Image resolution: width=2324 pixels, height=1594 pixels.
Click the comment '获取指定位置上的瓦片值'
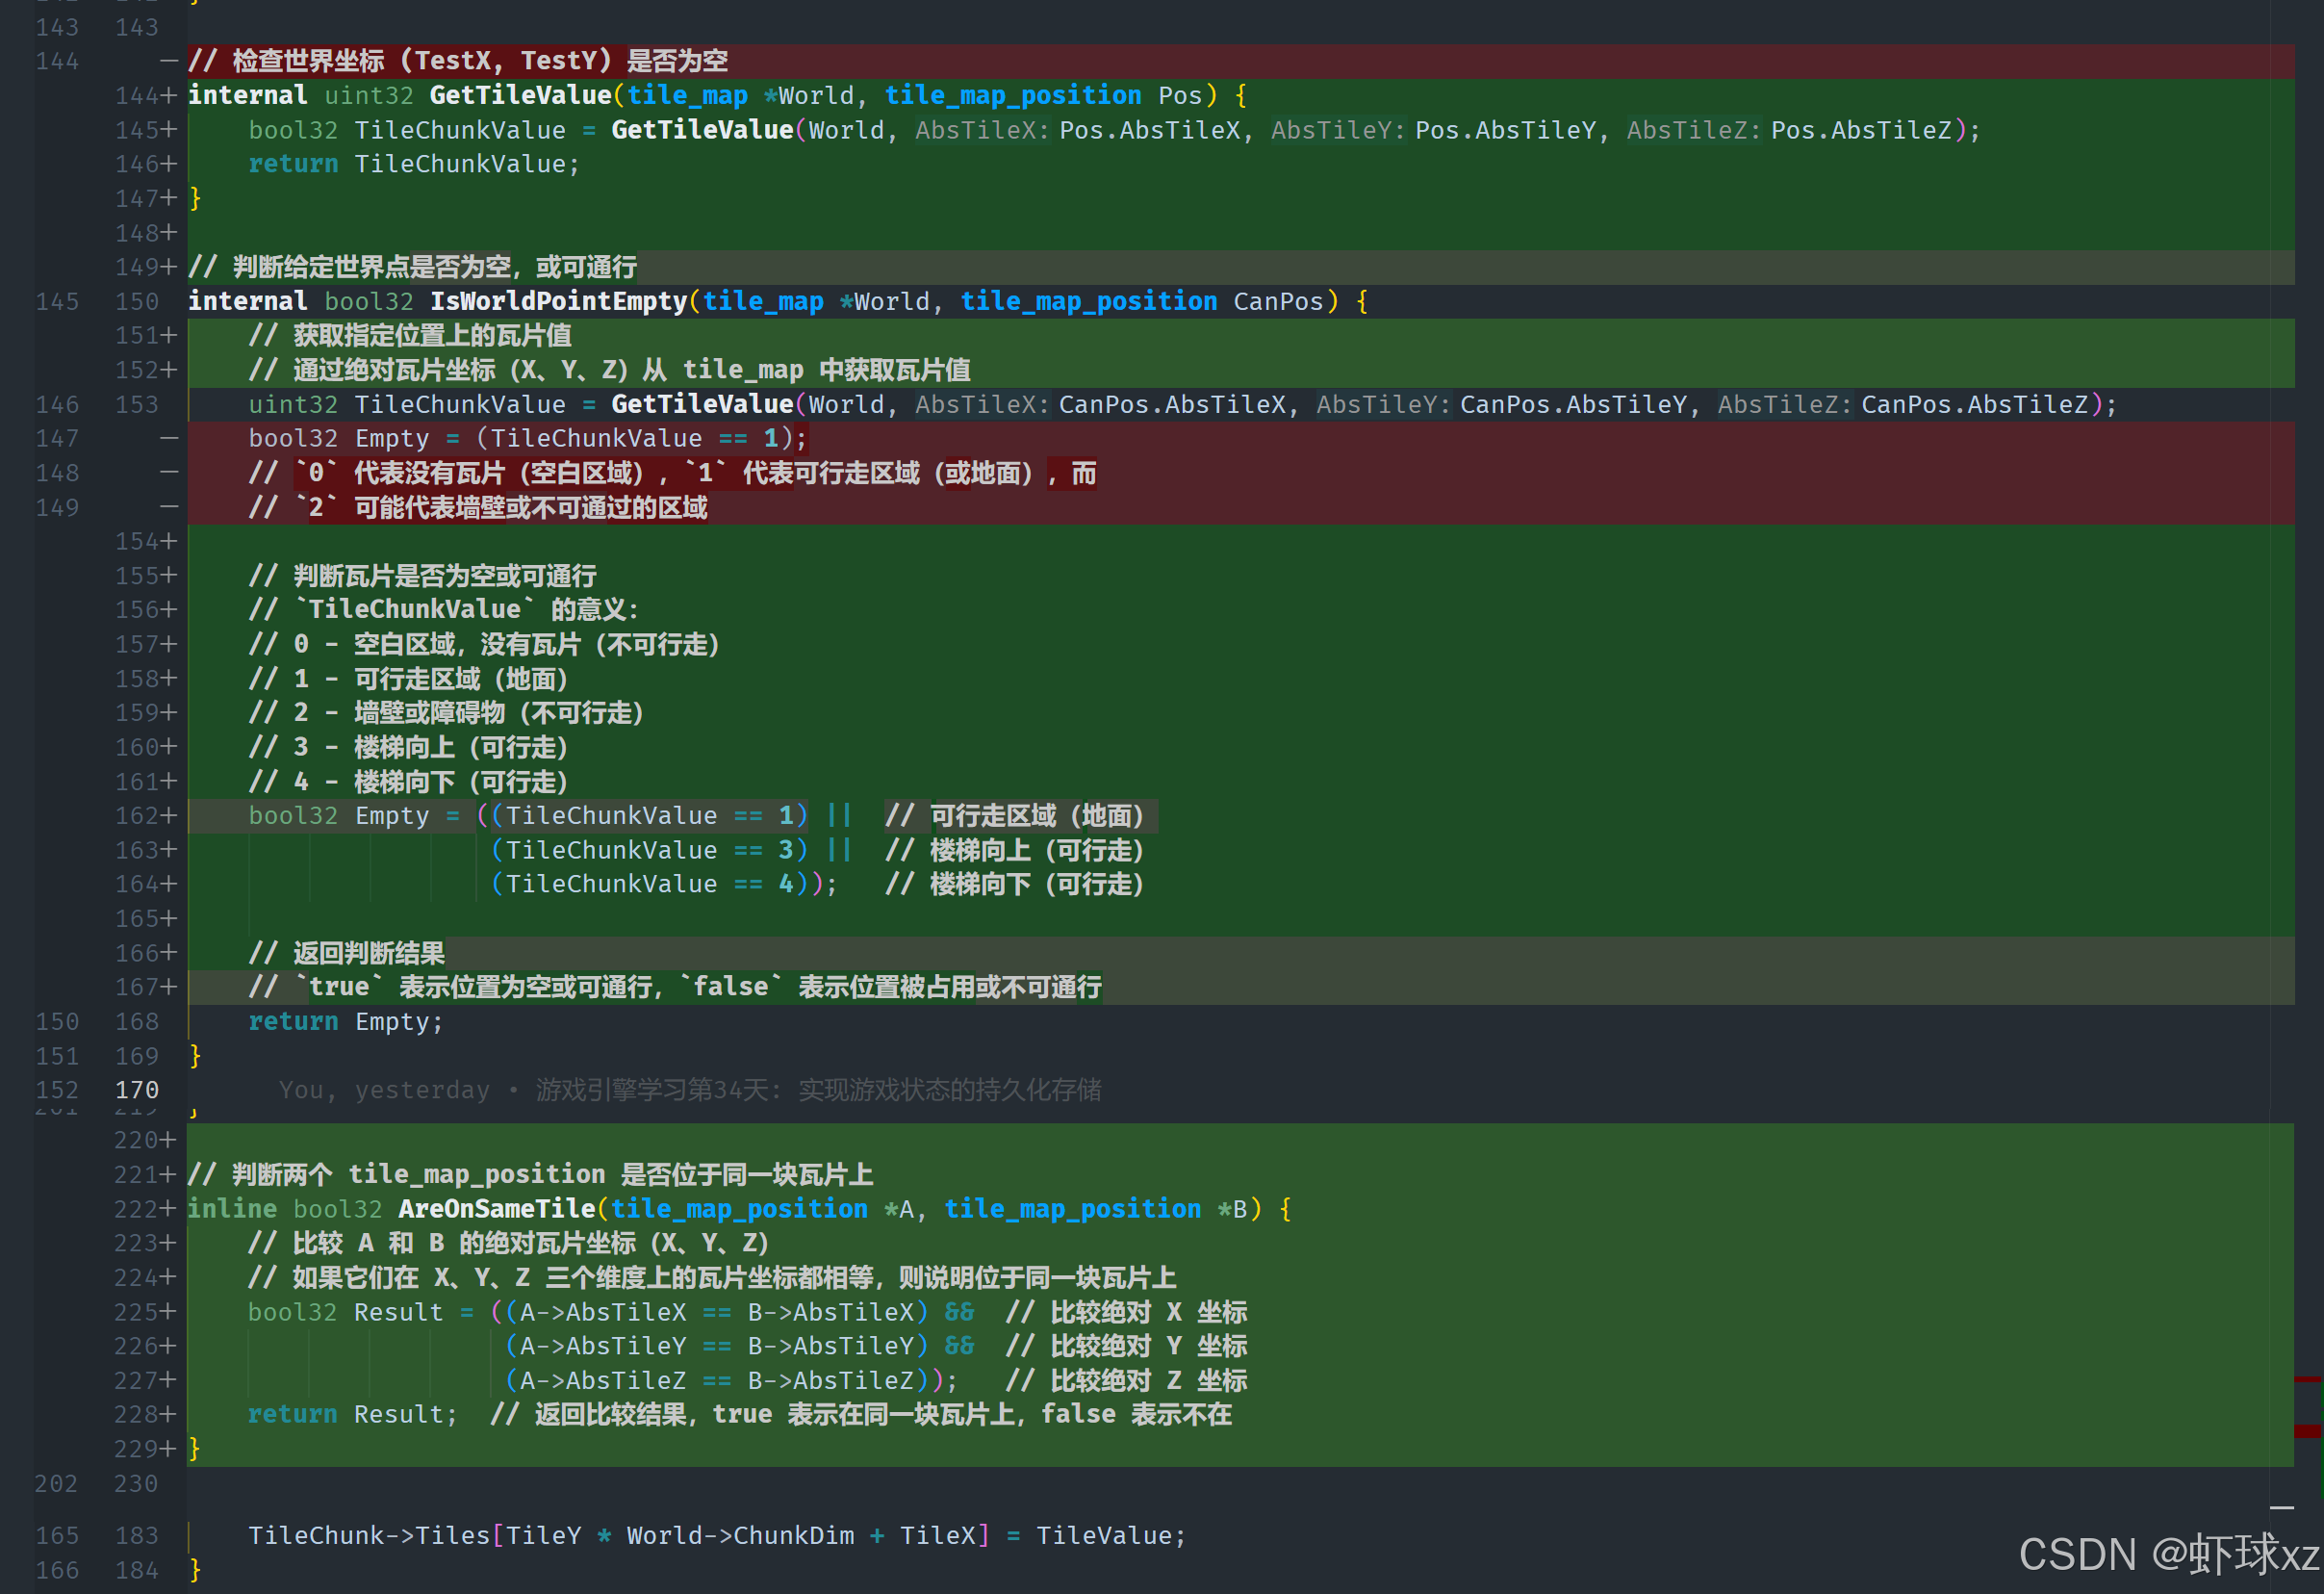(x=410, y=335)
